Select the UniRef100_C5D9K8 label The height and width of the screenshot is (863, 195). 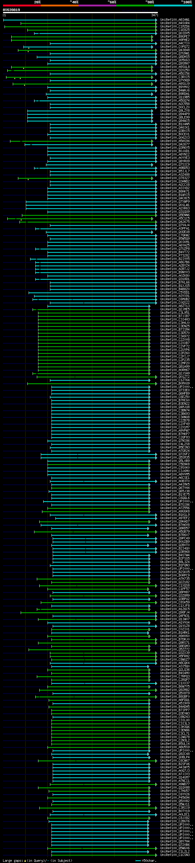pos(175,464)
